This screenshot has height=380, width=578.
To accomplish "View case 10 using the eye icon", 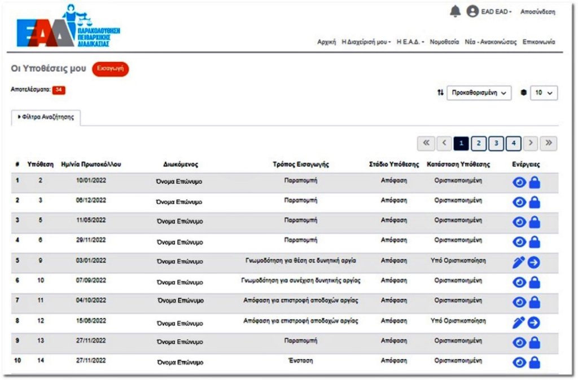I will [x=519, y=282].
